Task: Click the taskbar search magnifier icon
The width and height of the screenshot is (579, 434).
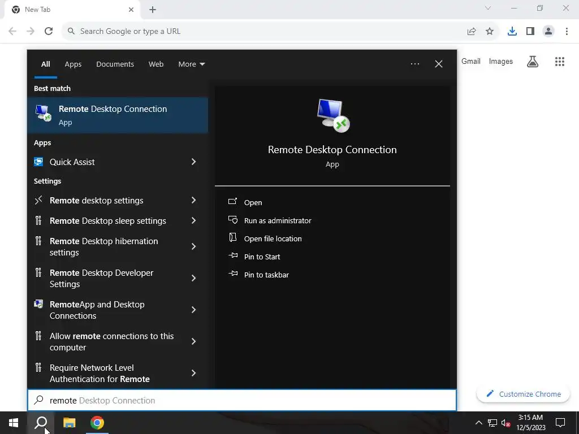Action: pyautogui.click(x=41, y=423)
